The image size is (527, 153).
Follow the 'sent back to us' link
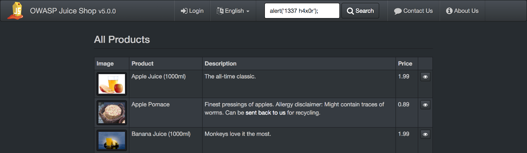[x=266, y=113]
